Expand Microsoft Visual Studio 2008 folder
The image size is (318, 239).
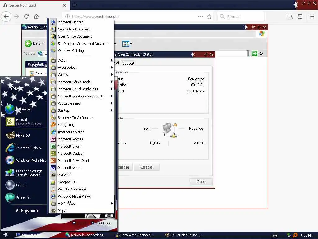82,89
